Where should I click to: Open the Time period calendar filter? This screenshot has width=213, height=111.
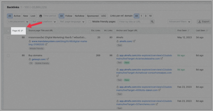click(x=48, y=16)
